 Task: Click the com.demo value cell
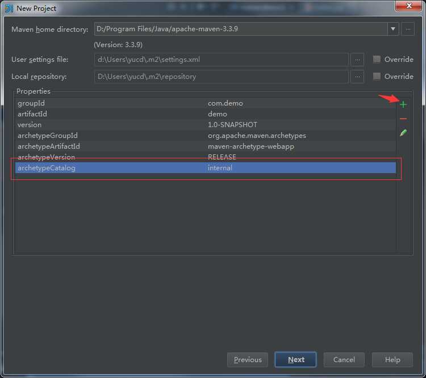pyautogui.click(x=225, y=103)
